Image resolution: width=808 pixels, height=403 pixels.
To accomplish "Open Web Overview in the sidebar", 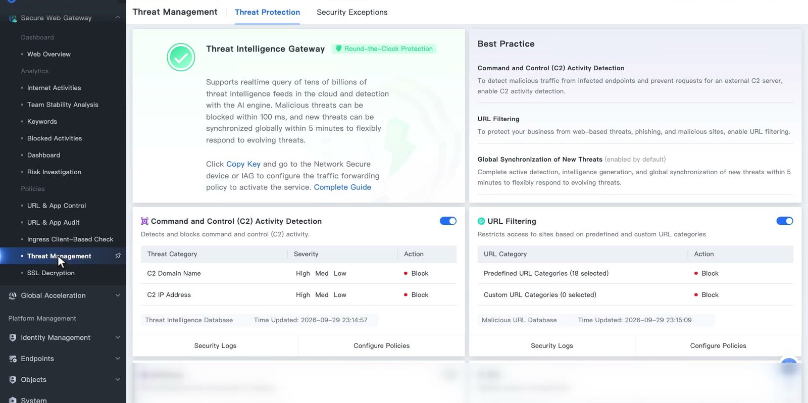I will click(49, 54).
